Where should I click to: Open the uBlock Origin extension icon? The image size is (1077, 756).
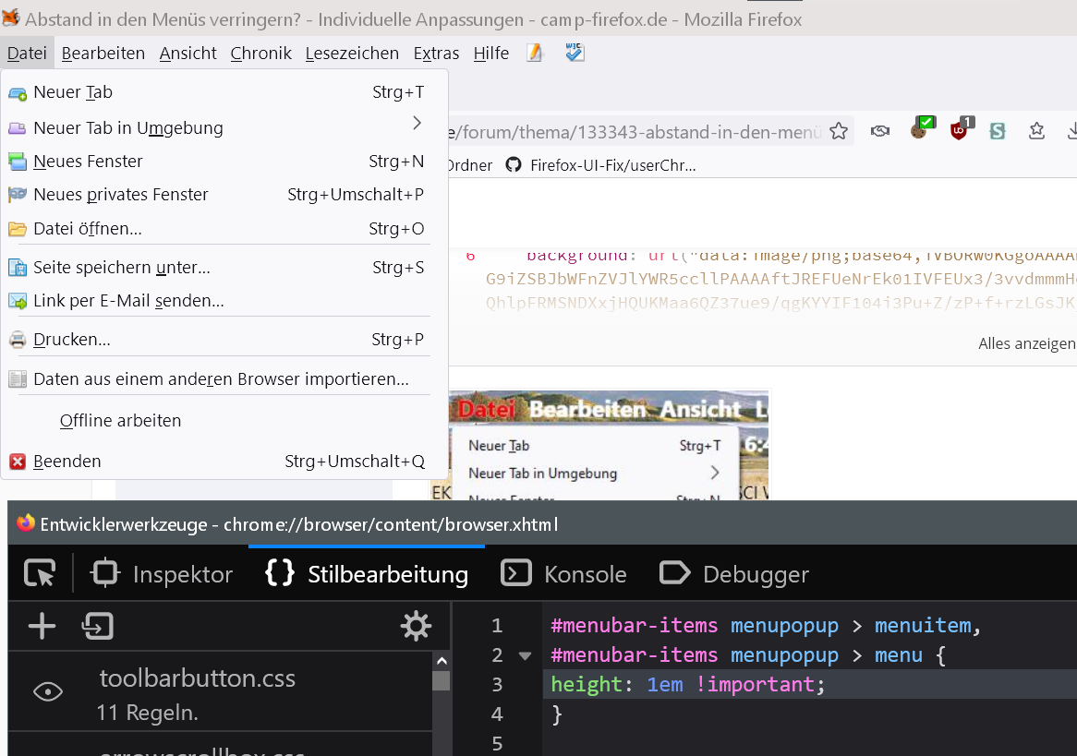click(x=959, y=130)
